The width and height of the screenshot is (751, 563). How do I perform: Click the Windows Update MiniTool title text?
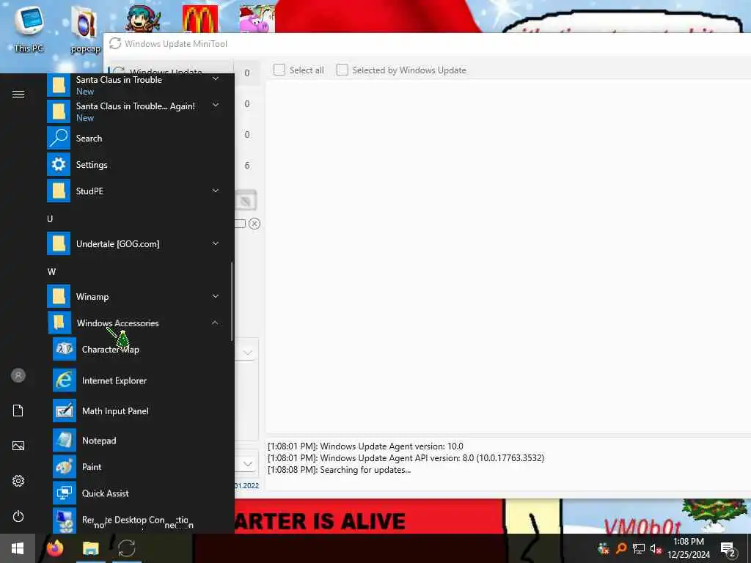[x=176, y=43]
